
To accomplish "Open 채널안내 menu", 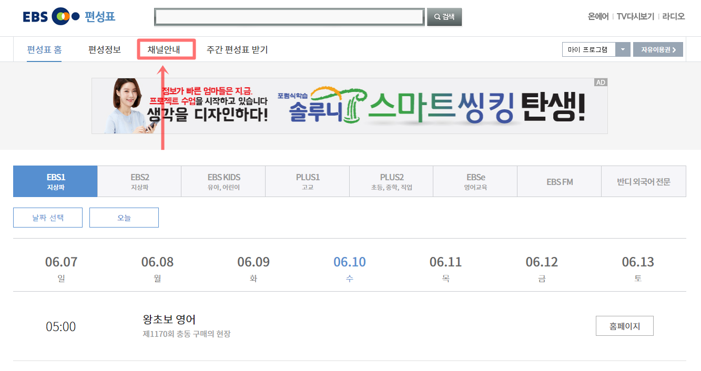I will tap(164, 50).
